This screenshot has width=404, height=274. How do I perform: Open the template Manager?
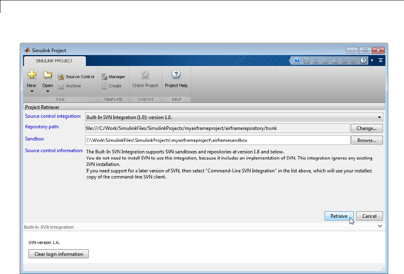[x=113, y=76]
